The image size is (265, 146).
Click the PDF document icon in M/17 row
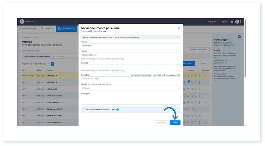click(184, 89)
